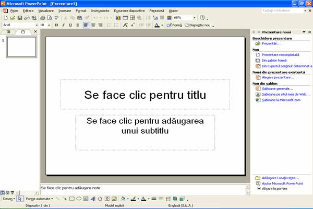Toggle Bold formatting
Screen dimensions: 313x209
(x=56, y=25)
